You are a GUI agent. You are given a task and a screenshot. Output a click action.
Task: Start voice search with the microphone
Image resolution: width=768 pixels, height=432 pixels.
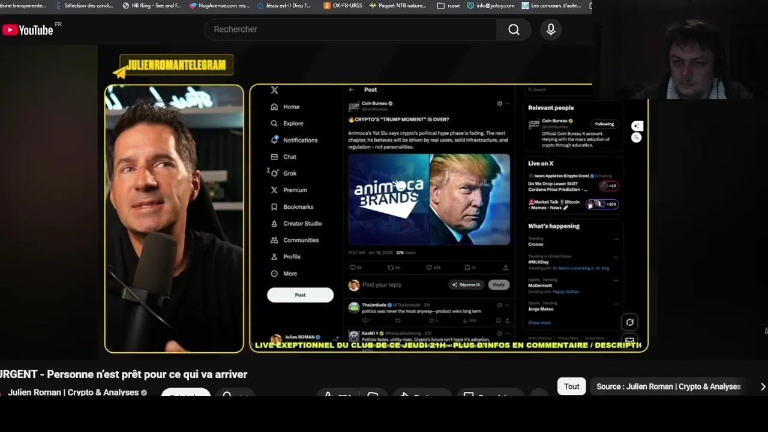pyautogui.click(x=551, y=29)
